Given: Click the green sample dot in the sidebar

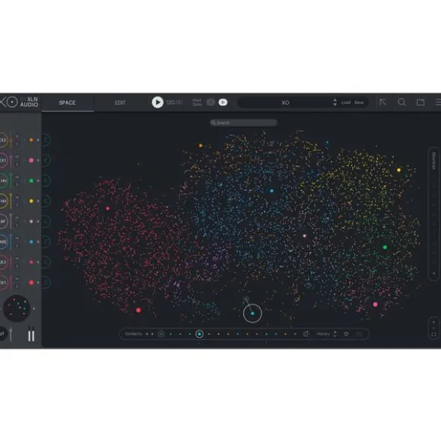Looking at the screenshot, I should (31, 181).
